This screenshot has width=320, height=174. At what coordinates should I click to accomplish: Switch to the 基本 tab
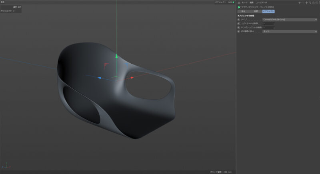pos(243,12)
